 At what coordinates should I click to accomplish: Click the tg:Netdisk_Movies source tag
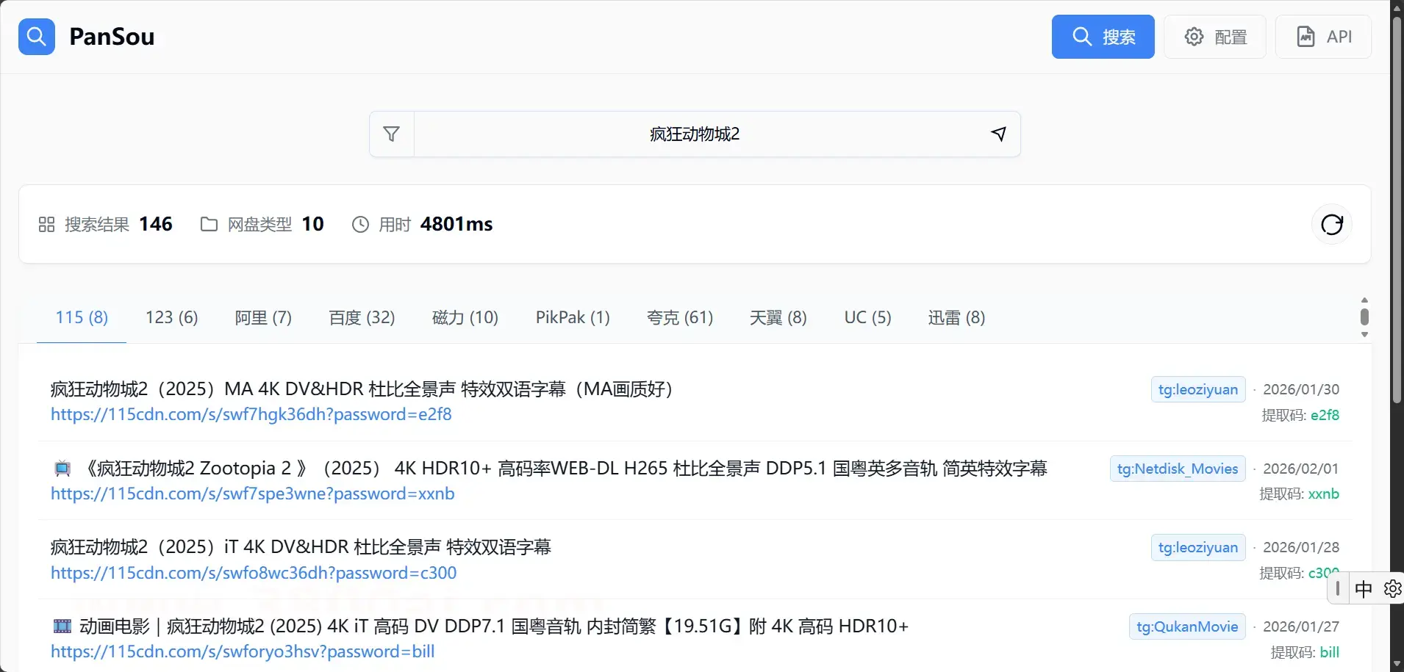[x=1177, y=469]
